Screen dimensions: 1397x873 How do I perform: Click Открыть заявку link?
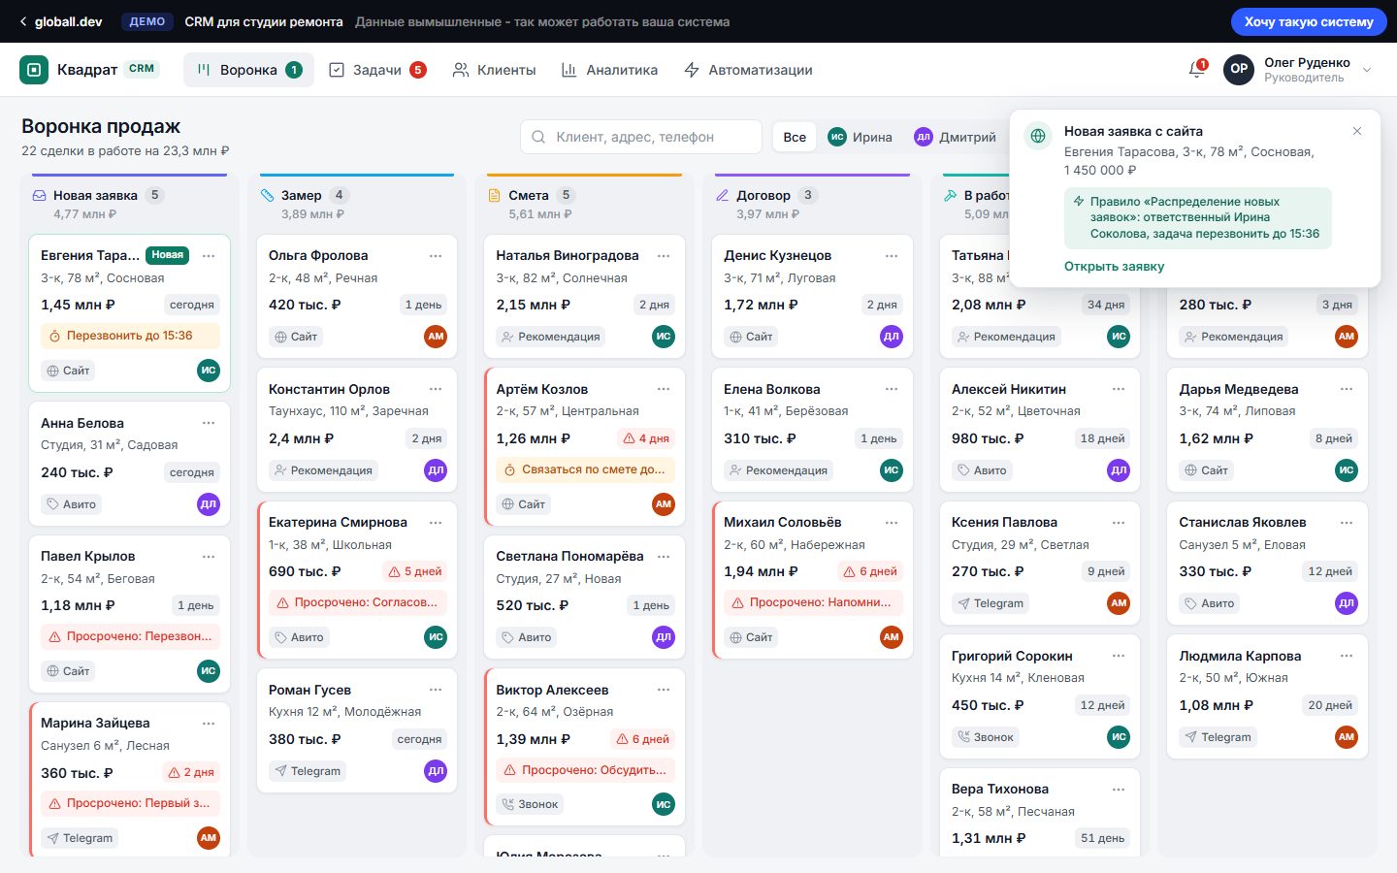[x=1114, y=266]
